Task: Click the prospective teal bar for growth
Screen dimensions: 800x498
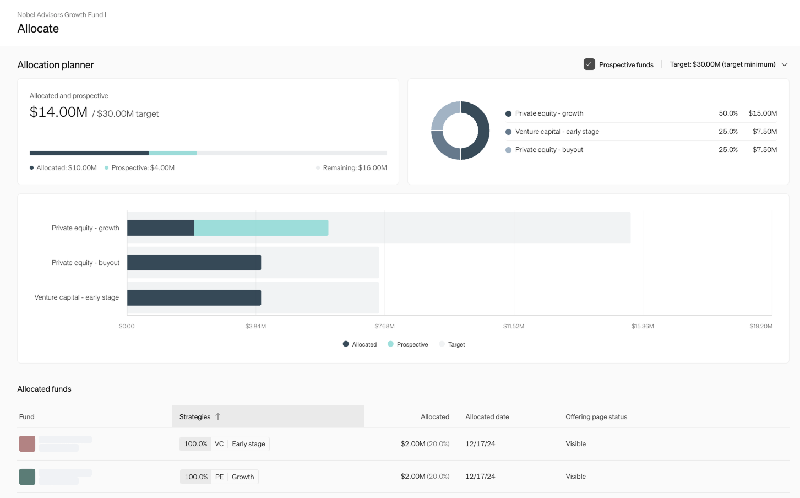Action: 261,228
